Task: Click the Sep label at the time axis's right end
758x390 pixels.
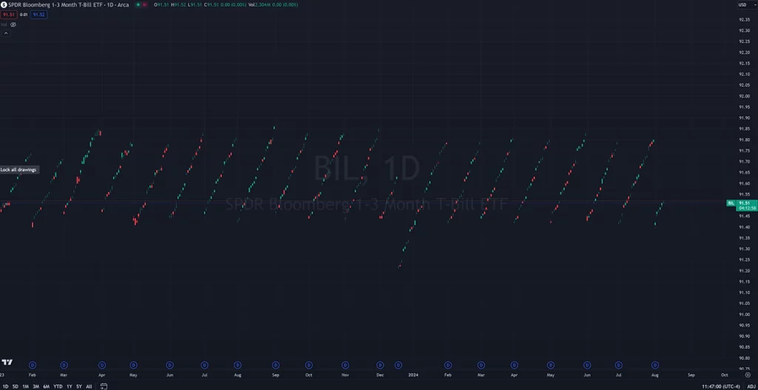Action: (691, 374)
